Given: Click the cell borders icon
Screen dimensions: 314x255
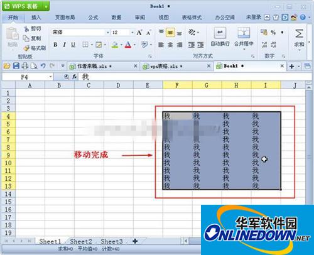Looking at the screenshot, I should [85, 45].
